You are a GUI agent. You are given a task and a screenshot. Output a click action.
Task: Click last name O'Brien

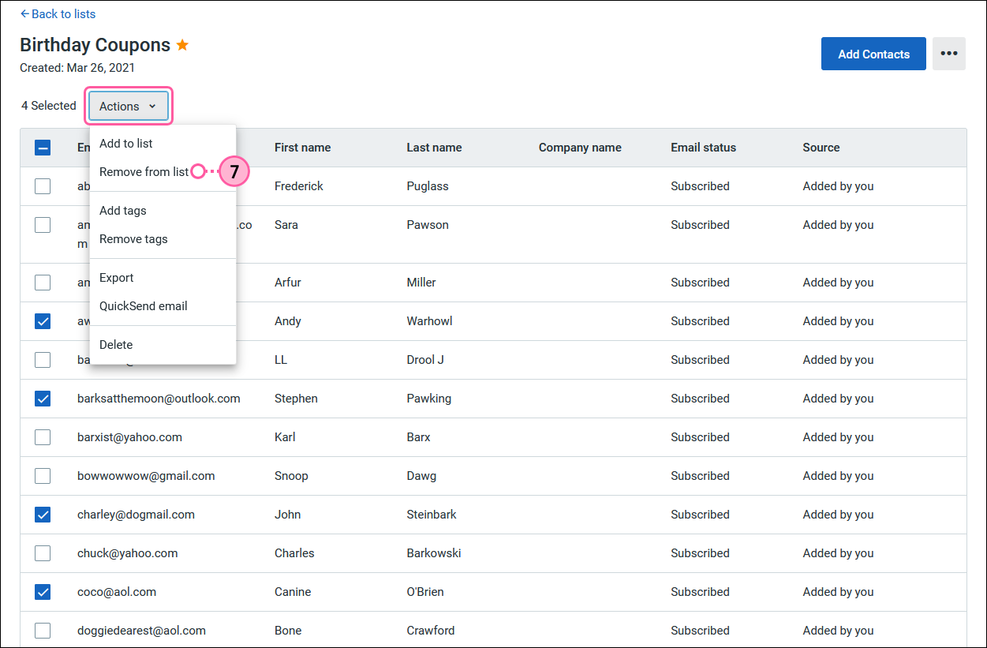[425, 592]
